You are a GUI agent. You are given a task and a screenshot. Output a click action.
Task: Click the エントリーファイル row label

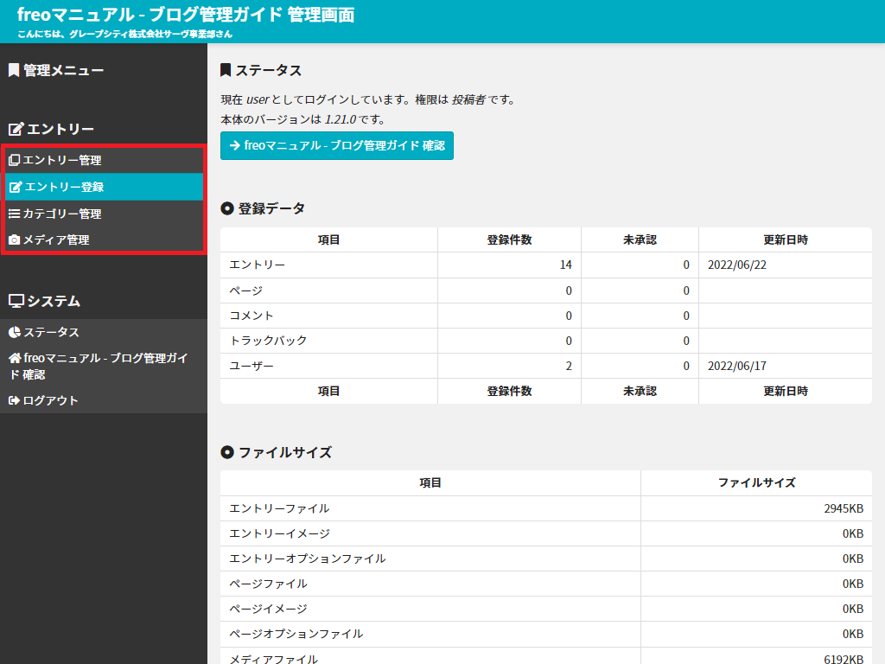(279, 508)
